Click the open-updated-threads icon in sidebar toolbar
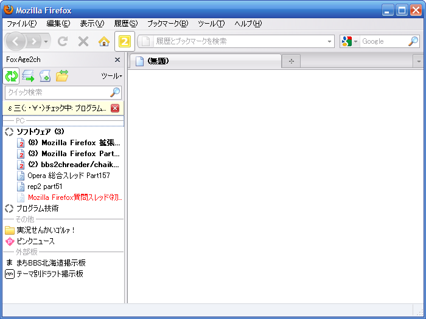 point(28,76)
